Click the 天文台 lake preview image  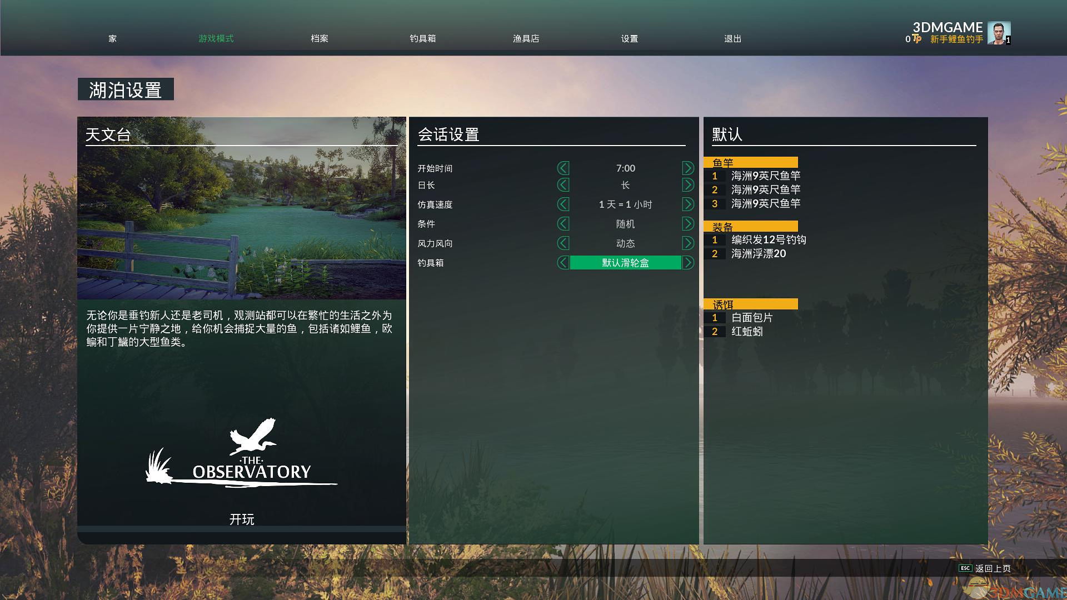pos(242,222)
